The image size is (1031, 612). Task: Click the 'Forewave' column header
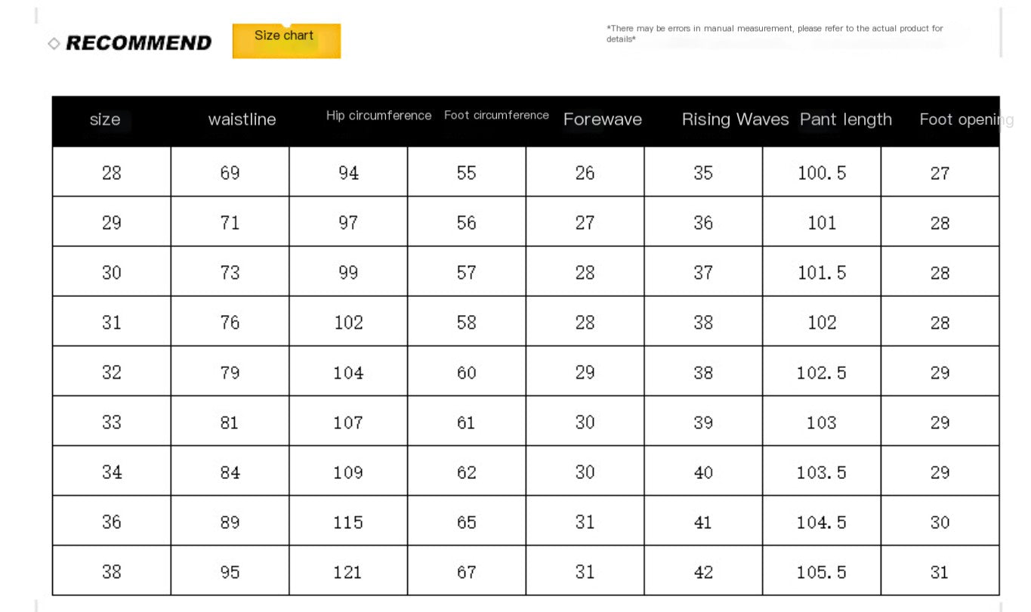click(x=602, y=119)
